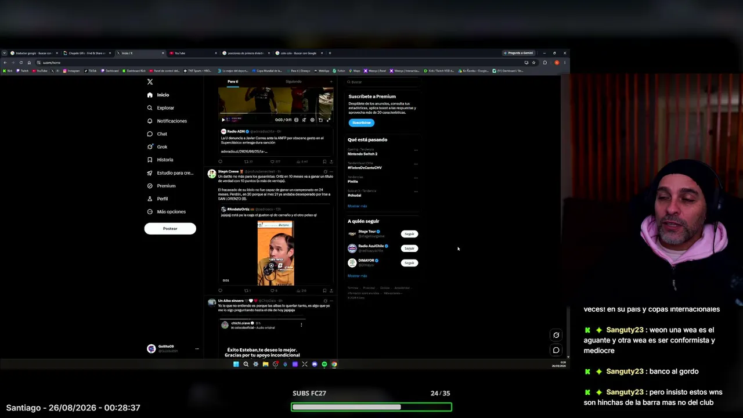Image resolution: width=743 pixels, height=418 pixels.
Task: Open Premium from the sidebar
Action: pos(161,186)
